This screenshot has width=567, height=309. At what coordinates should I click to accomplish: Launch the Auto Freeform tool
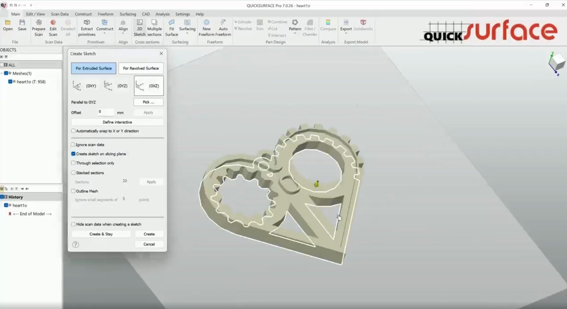click(223, 28)
